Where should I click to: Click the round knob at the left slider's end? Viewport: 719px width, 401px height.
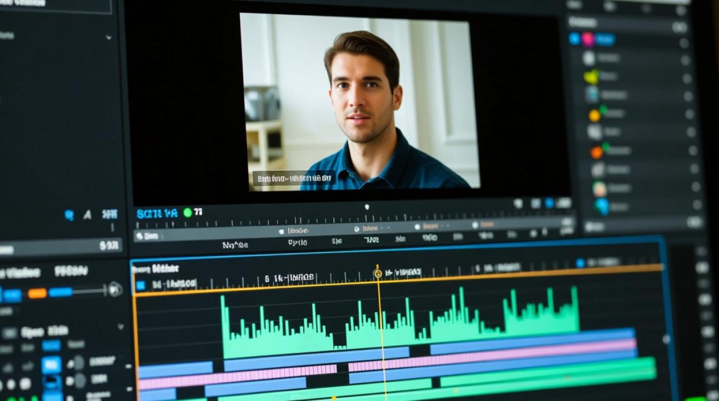(x=115, y=290)
